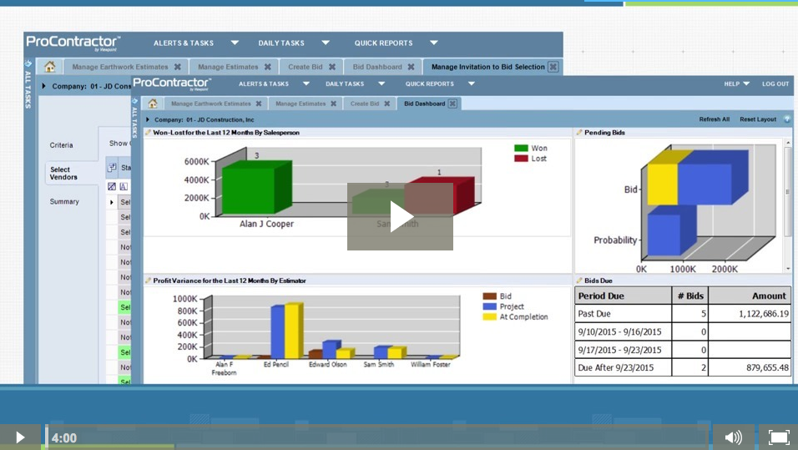Expand Alerts & Tasks dropdown in front window
Screen dimensions: 798x450
click(x=306, y=83)
